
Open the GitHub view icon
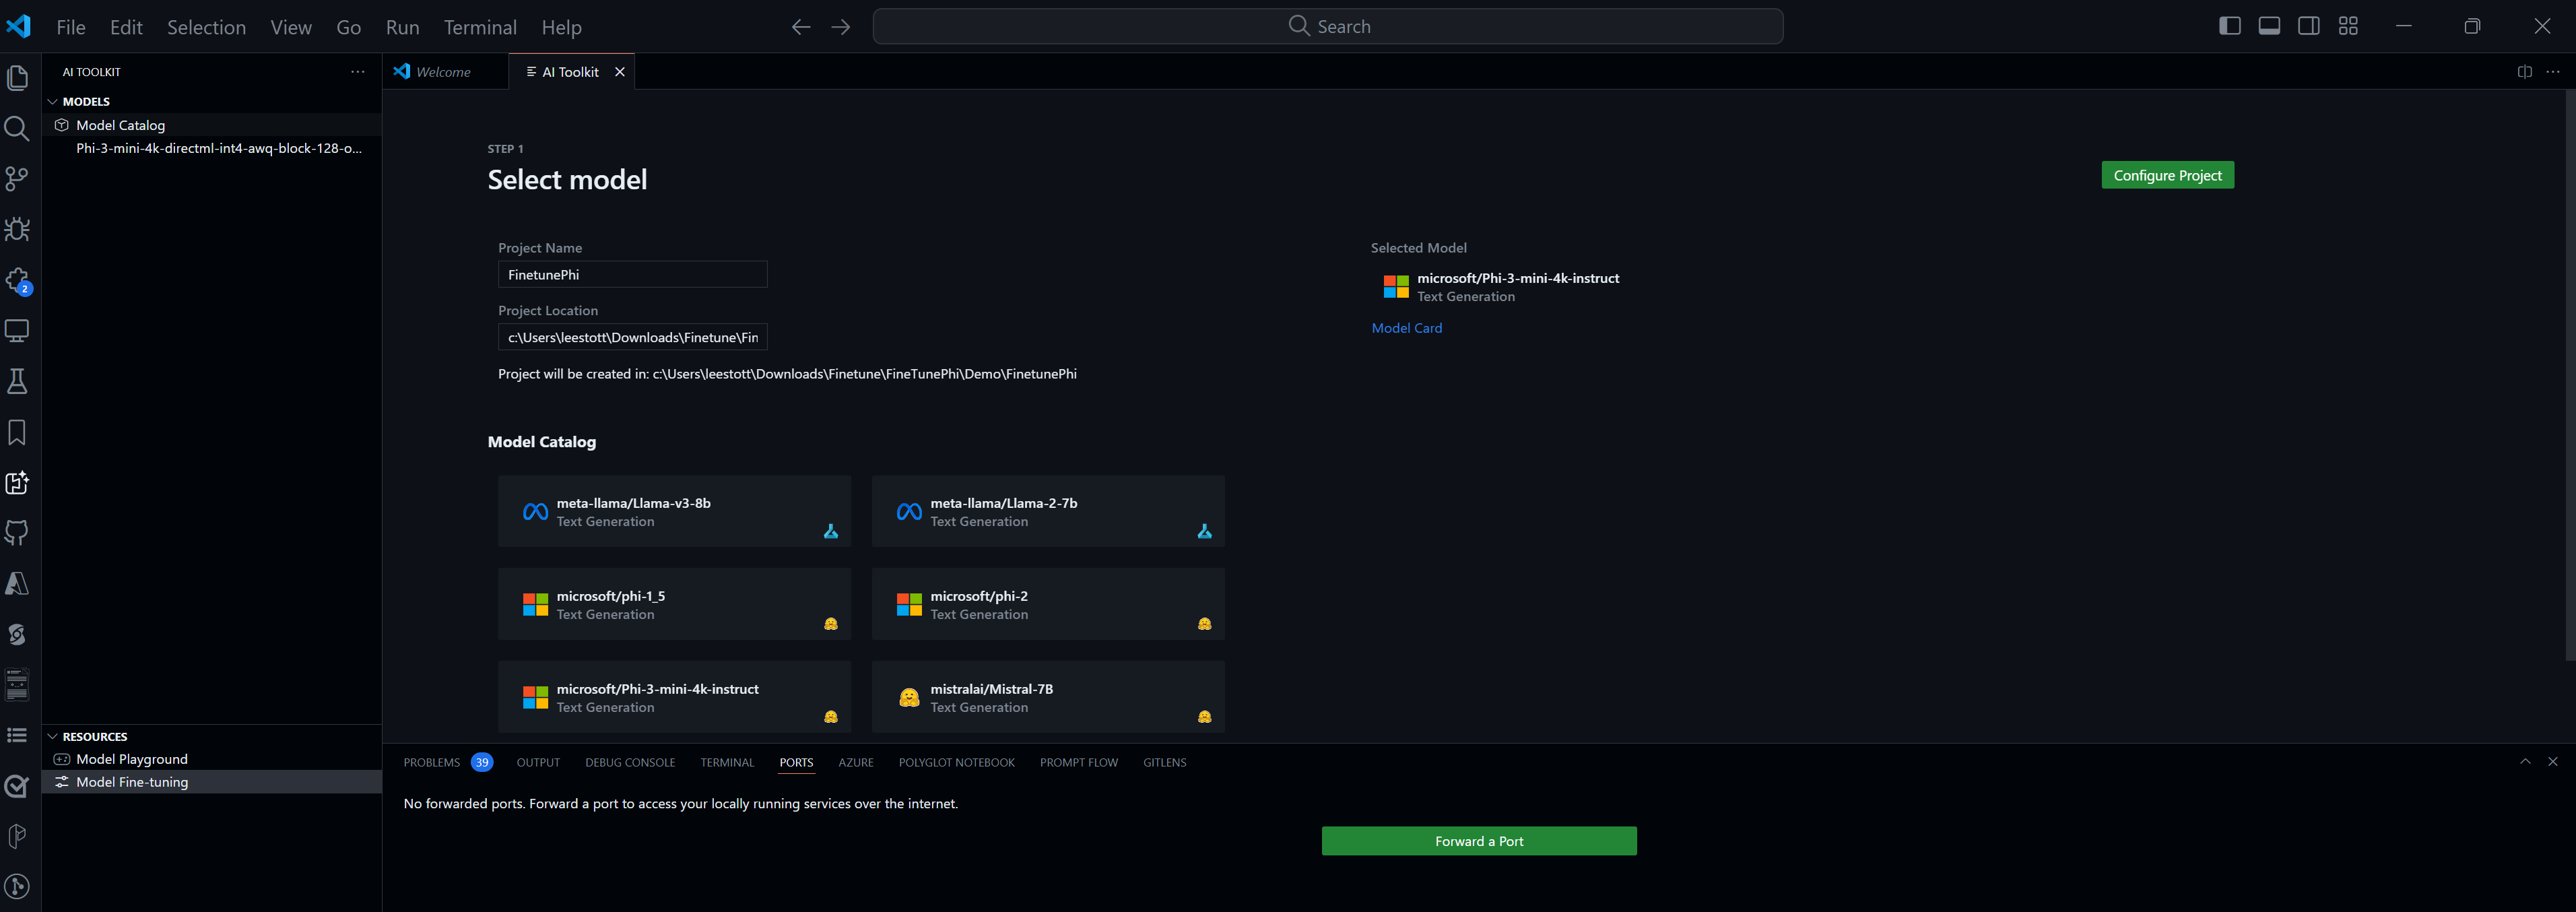pos(17,533)
